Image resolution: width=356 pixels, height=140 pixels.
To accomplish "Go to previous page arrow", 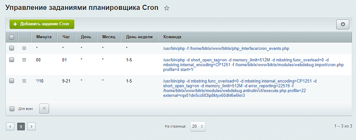I will tap(10, 126).
